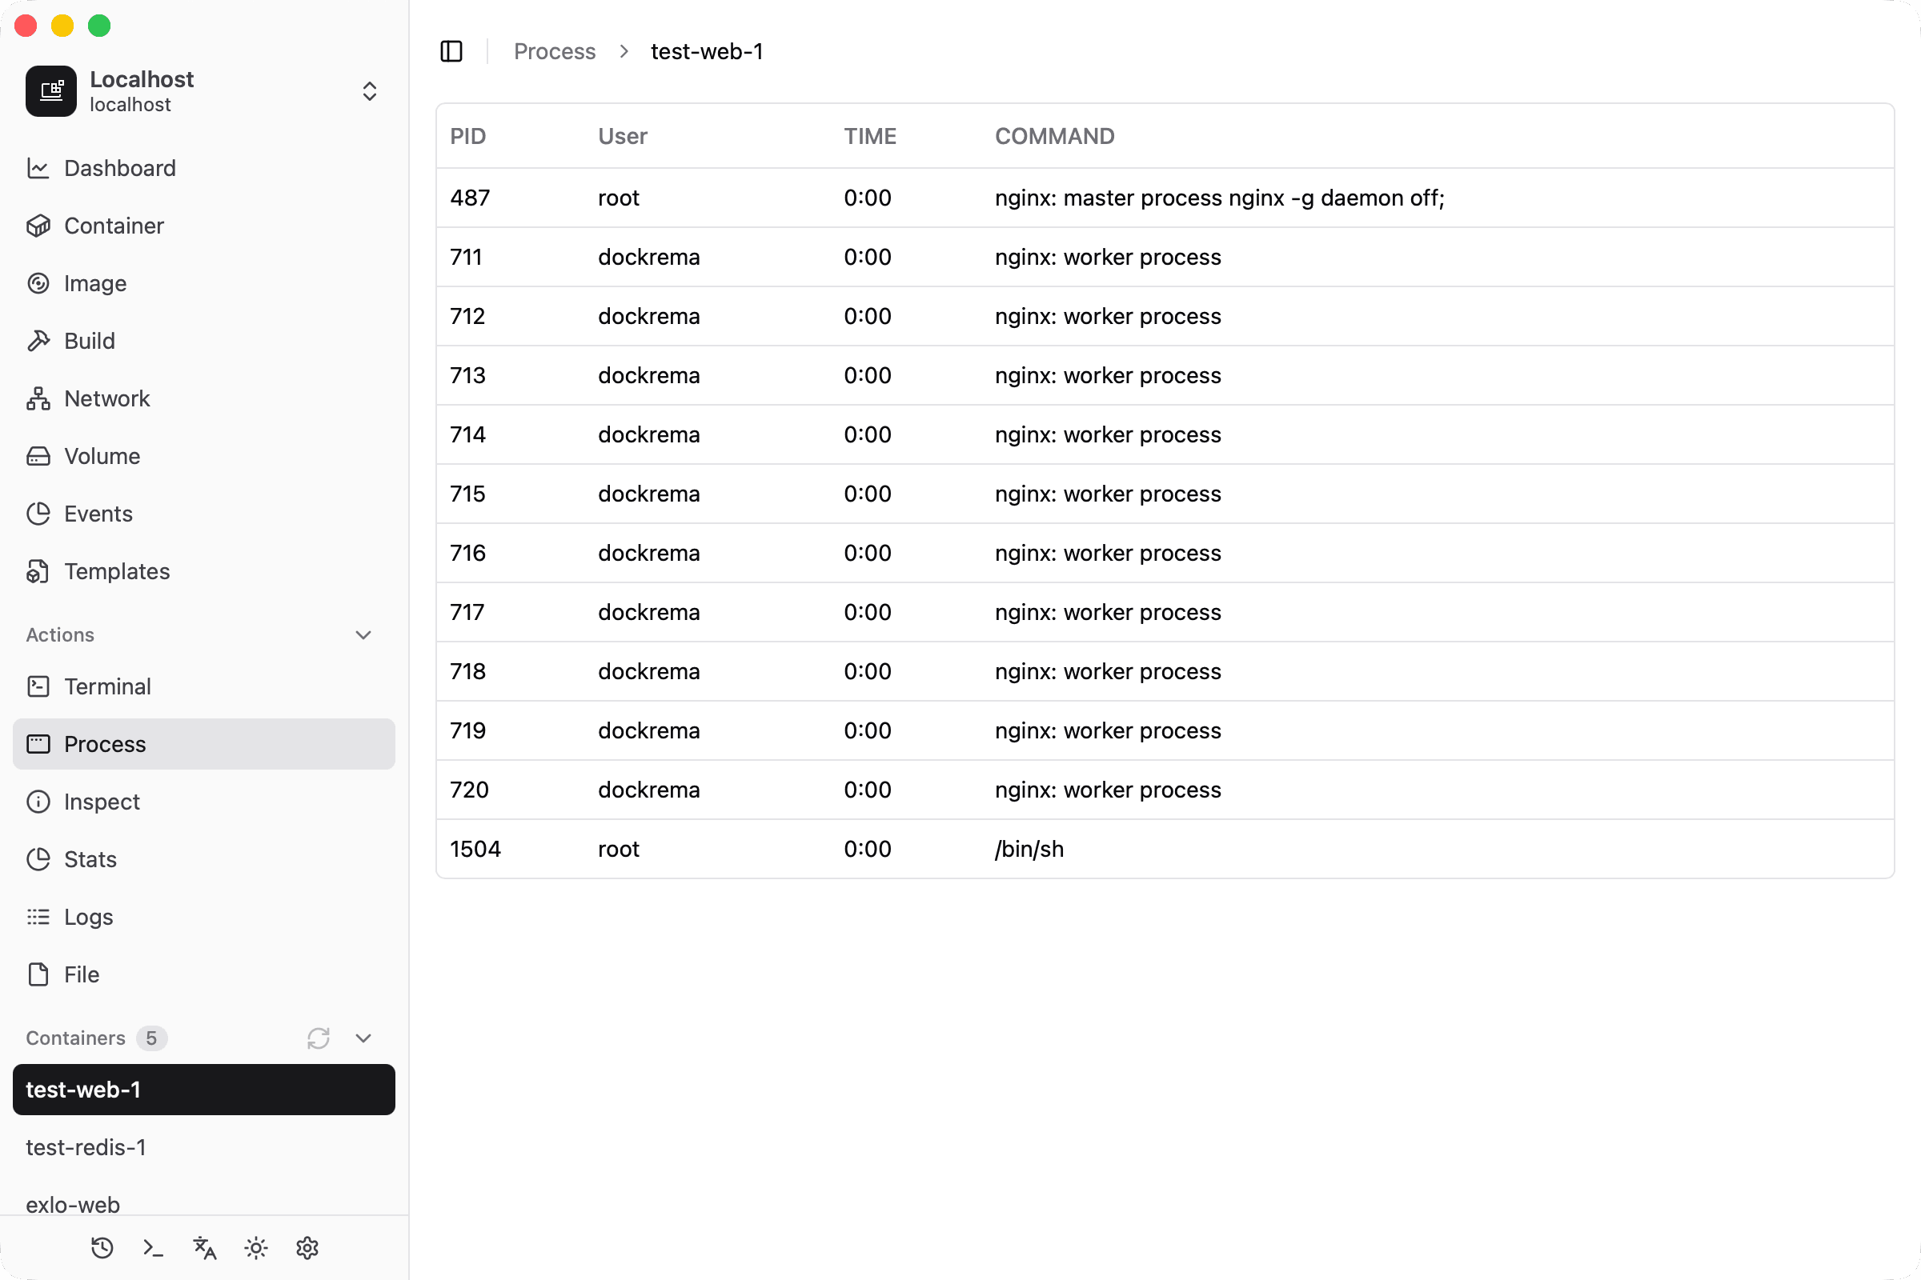This screenshot has width=1921, height=1280.
Task: Select the exlo-web container
Action: 73,1204
